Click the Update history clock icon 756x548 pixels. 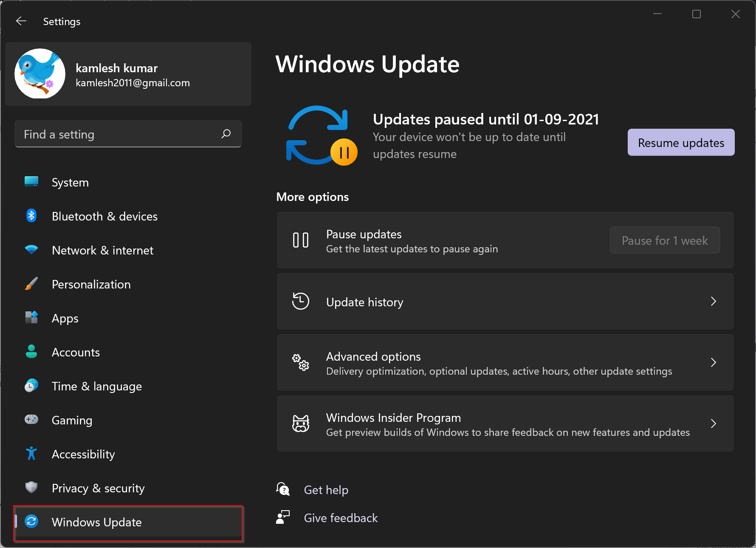pyautogui.click(x=301, y=301)
